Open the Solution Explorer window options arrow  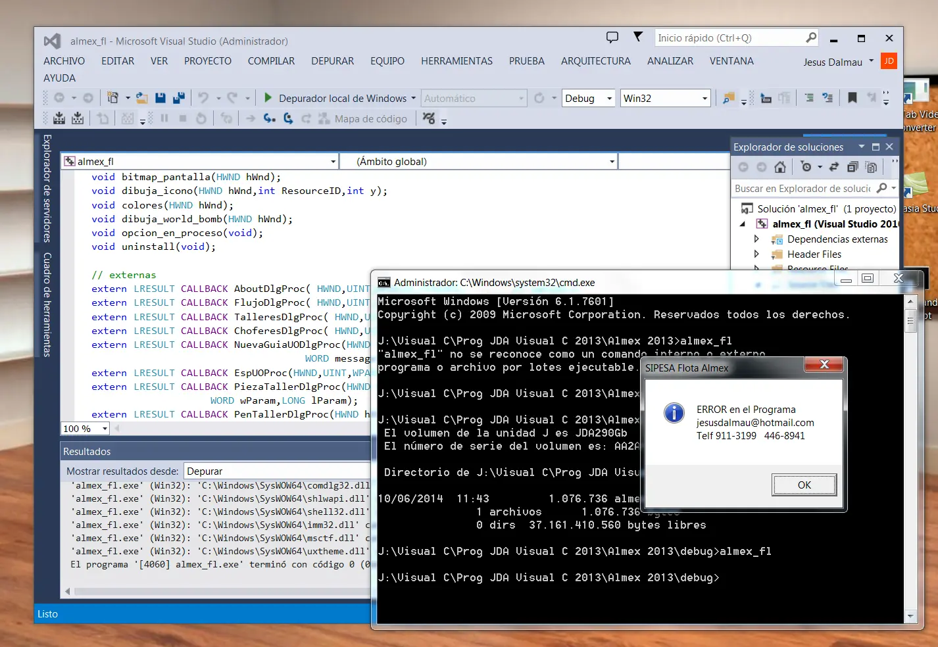tap(861, 147)
